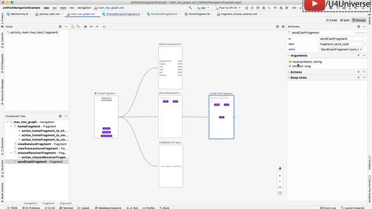Remove selected argument with minus

364,56
